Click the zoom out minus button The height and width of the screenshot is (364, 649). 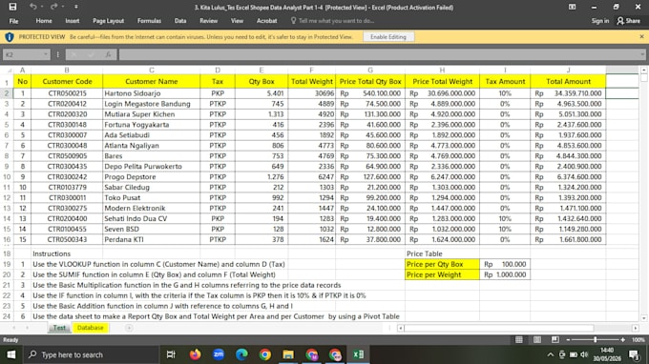[568, 339]
